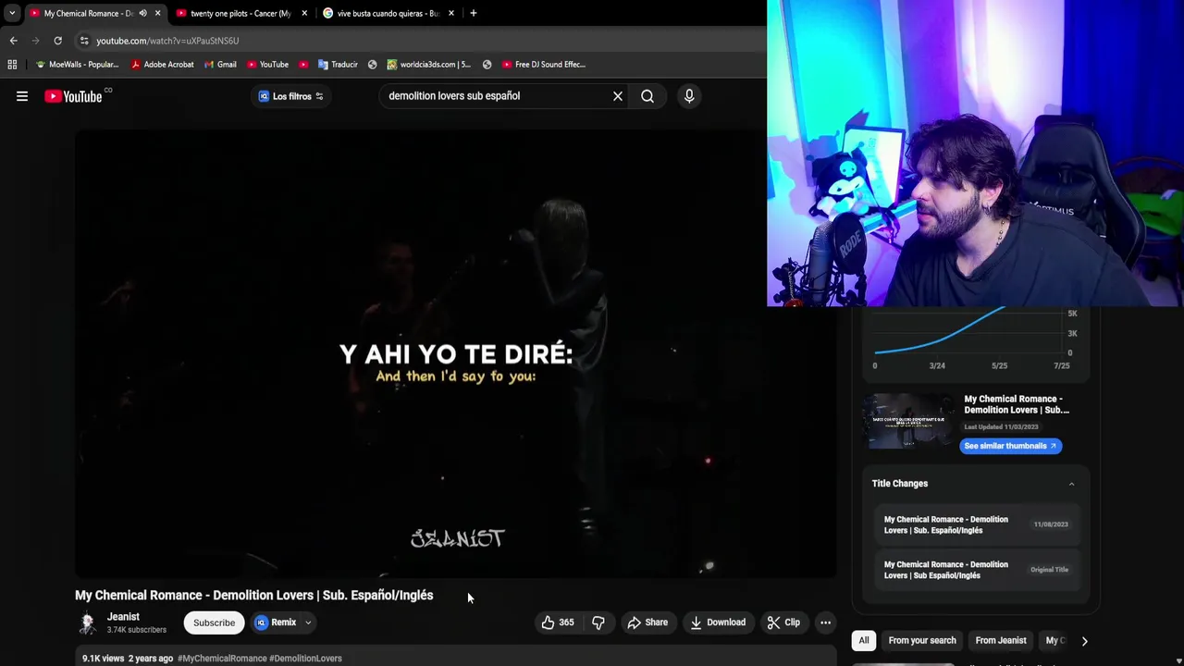Open the Traducir bookmark
This screenshot has width=1184, height=666.
click(338, 65)
